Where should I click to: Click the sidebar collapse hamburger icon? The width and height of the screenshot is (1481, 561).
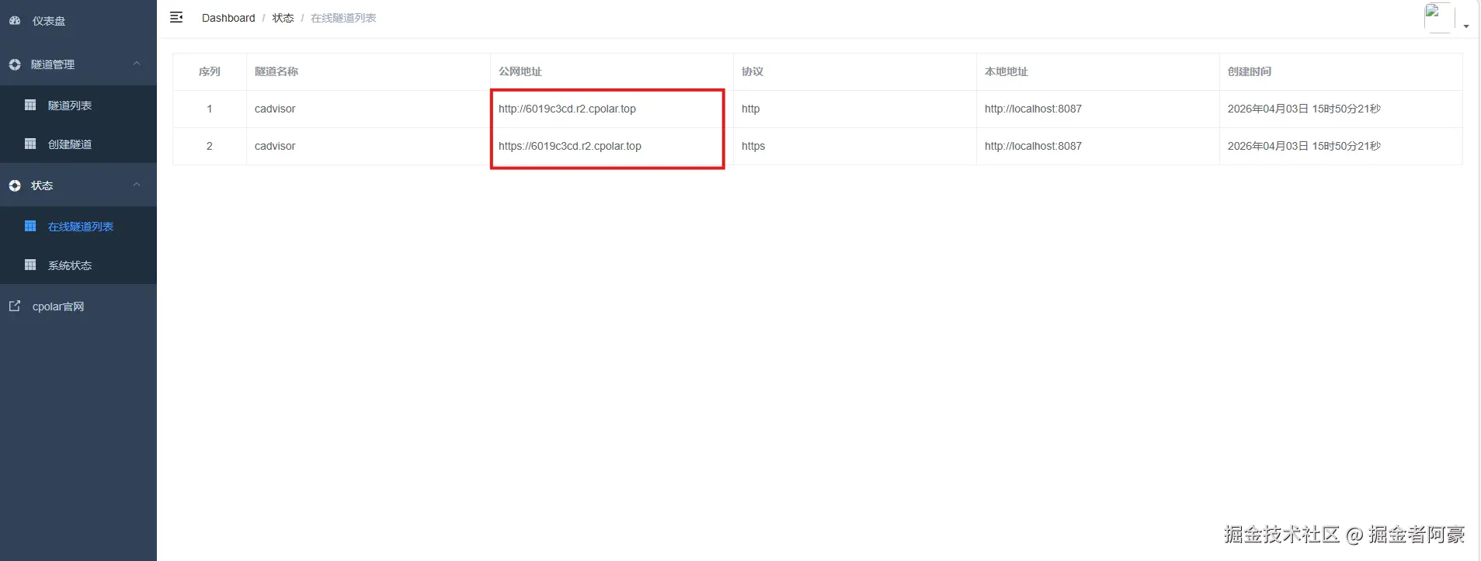[x=176, y=17]
